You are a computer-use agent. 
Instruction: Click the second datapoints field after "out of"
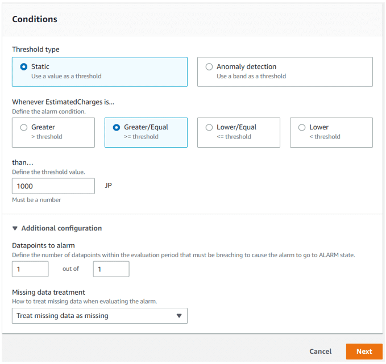[111, 269]
